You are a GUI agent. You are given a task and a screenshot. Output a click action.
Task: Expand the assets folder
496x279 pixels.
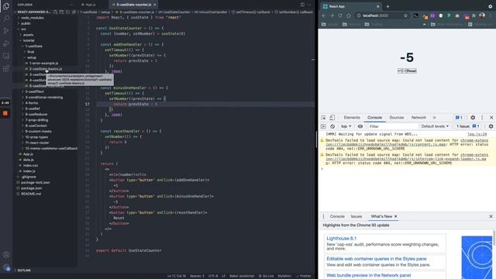pyautogui.click(x=28, y=35)
